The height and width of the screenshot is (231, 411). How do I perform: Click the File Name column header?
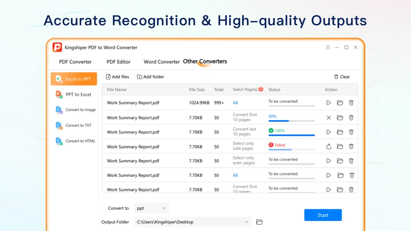[117, 90]
